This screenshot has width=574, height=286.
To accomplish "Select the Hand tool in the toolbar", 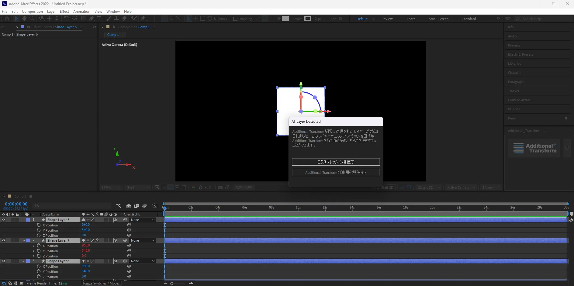I will tap(24, 19).
